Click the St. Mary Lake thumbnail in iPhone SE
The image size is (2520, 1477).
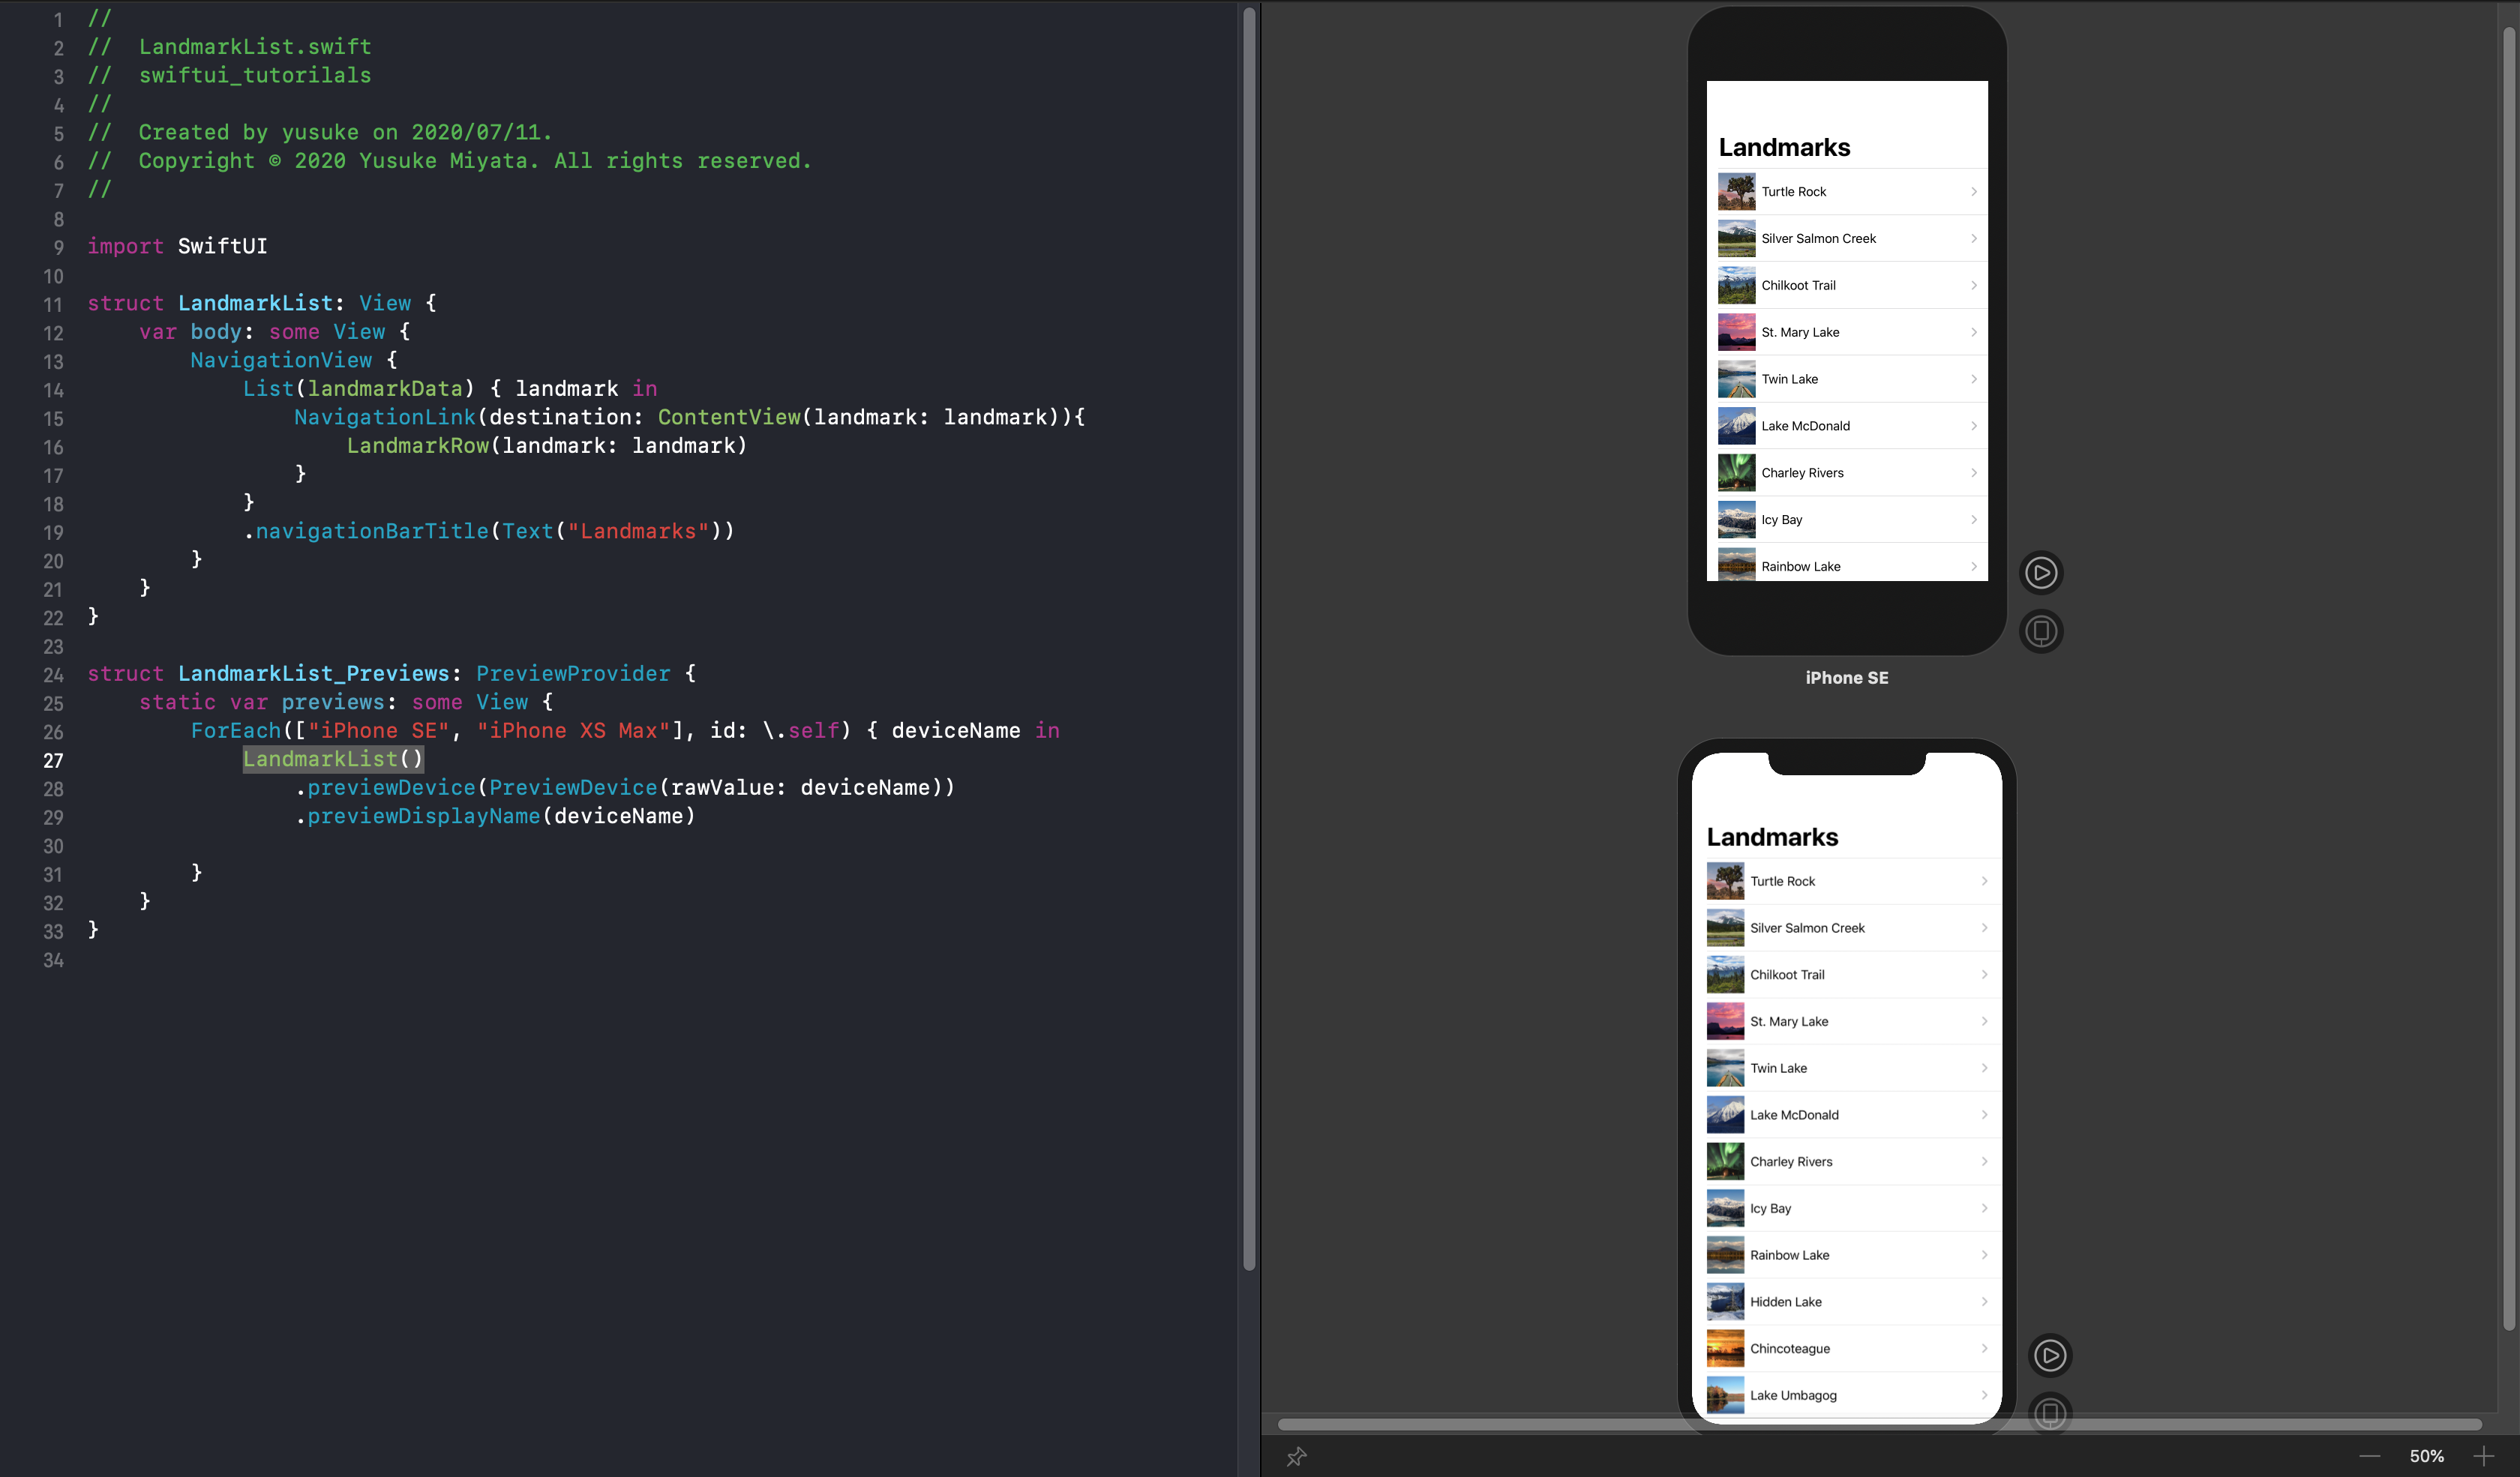point(1736,332)
